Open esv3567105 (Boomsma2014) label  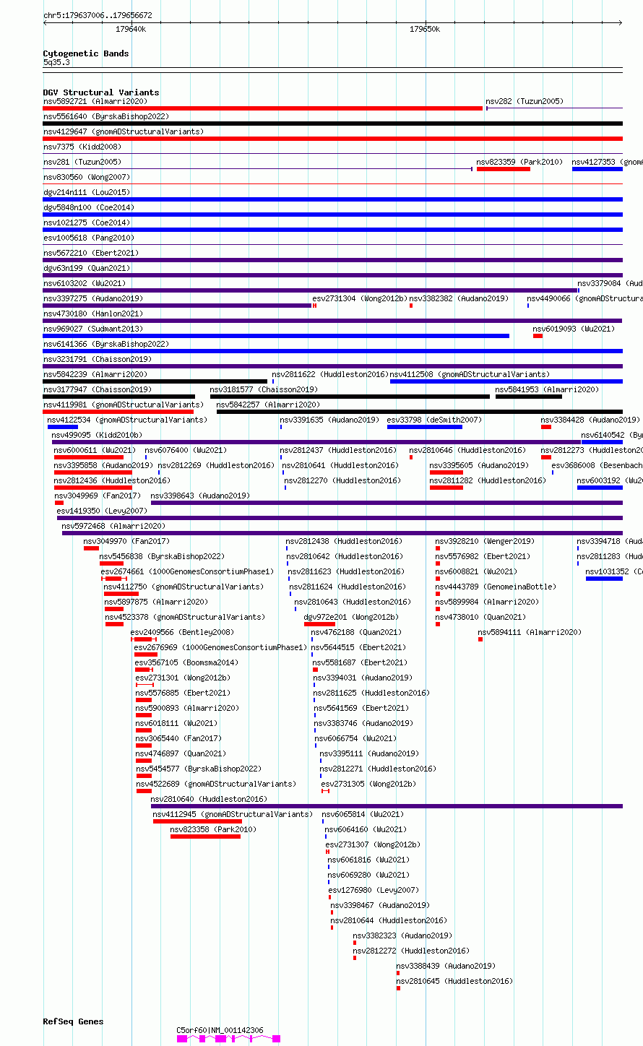186,663
